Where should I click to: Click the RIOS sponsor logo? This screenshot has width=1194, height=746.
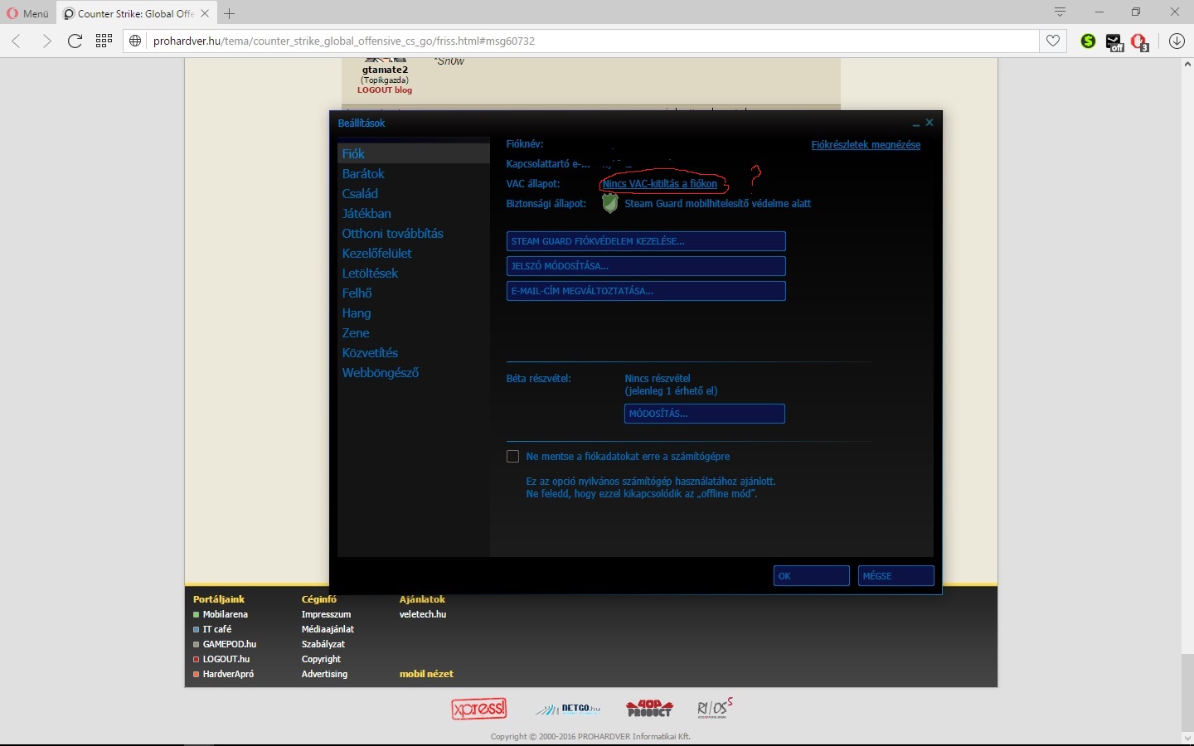(x=715, y=708)
